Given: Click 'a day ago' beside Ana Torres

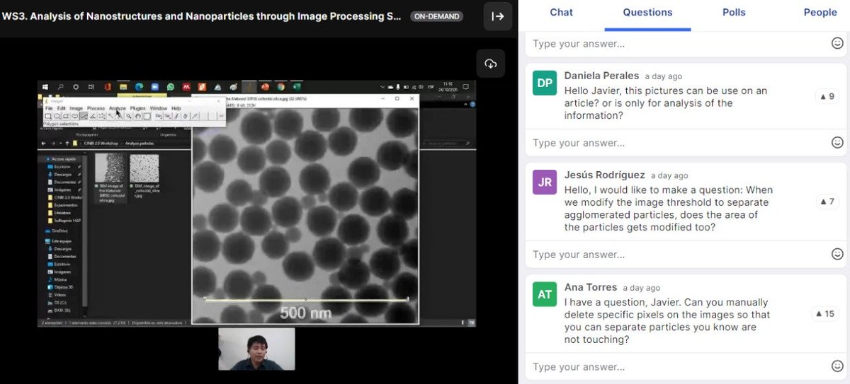Looking at the screenshot, I should click(x=642, y=288).
